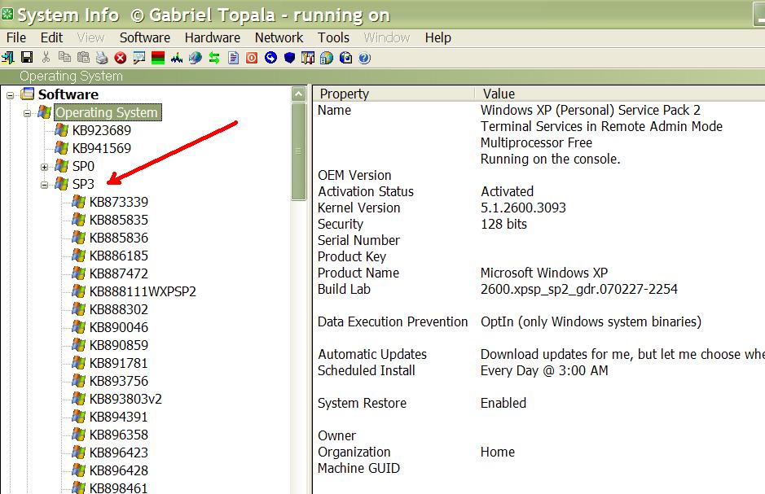Click the Data Execution Prevention label

click(x=392, y=321)
